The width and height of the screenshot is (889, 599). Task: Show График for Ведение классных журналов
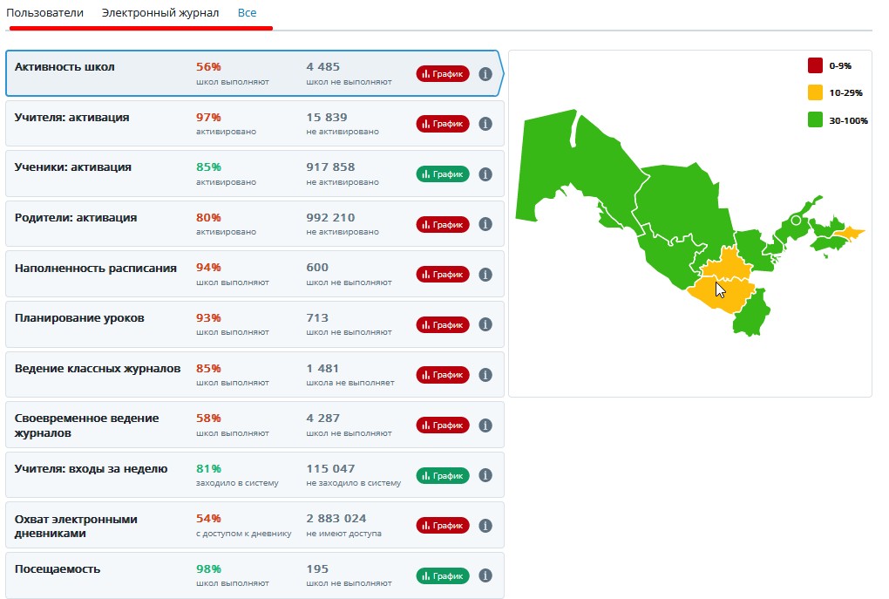coord(443,375)
